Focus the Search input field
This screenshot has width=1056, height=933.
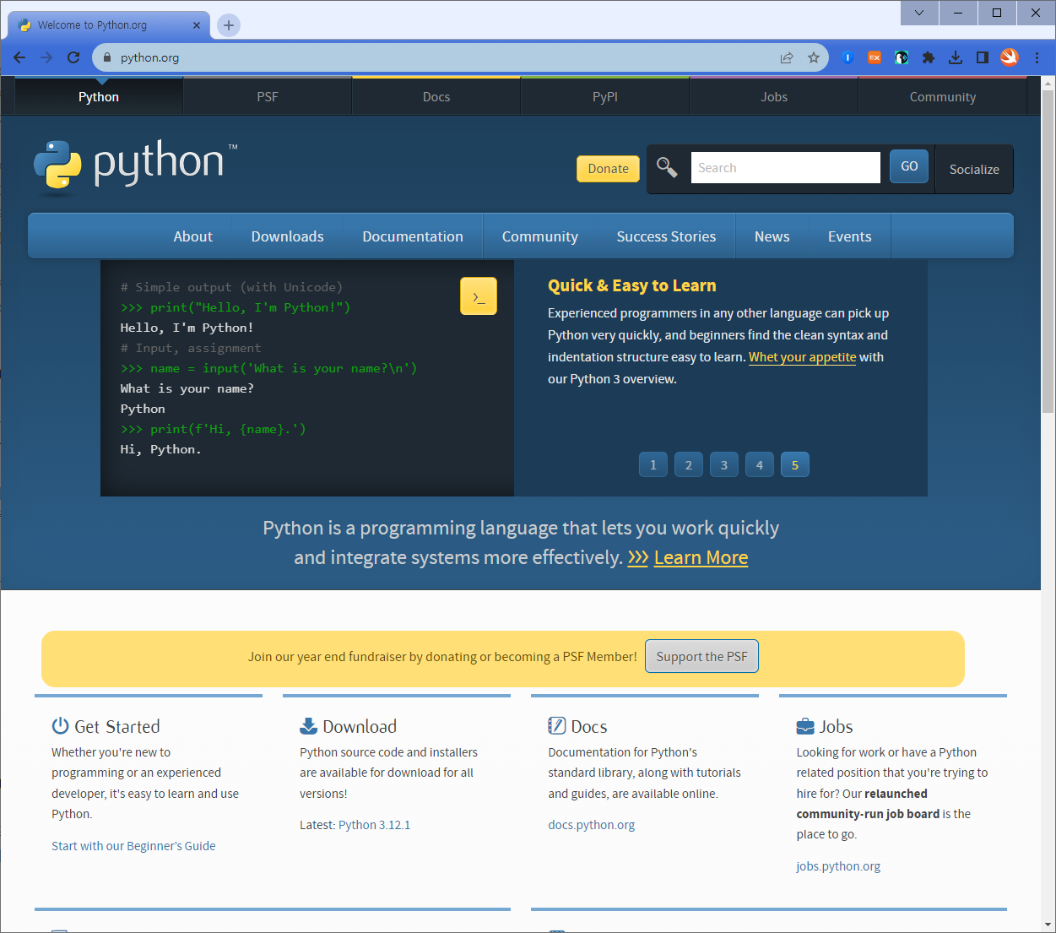[786, 167]
